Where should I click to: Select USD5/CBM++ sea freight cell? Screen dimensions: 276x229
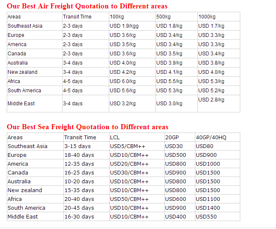128,146
